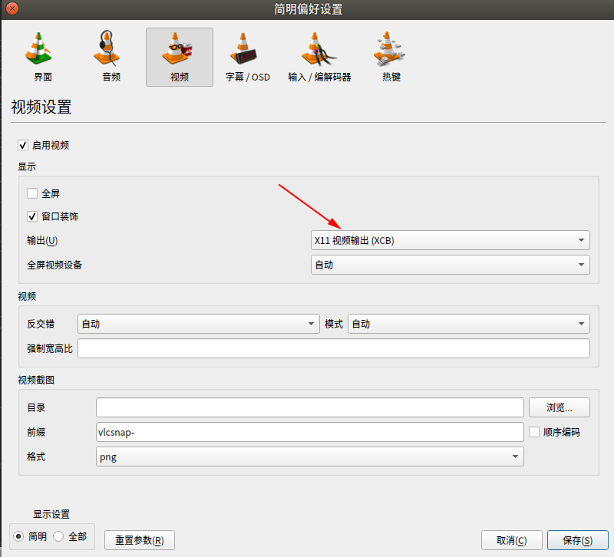Expand the 全屏视频设备 dropdown
This screenshot has width=614, height=557.
[450, 265]
